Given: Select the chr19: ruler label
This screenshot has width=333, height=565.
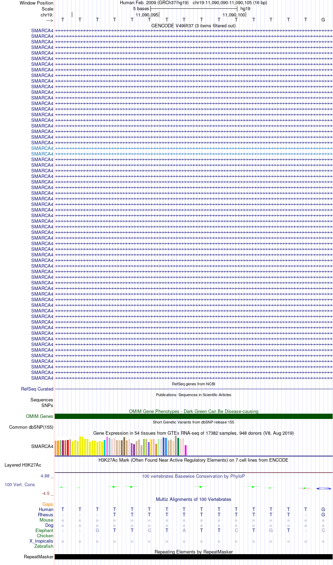Looking at the screenshot, I should (47, 15).
